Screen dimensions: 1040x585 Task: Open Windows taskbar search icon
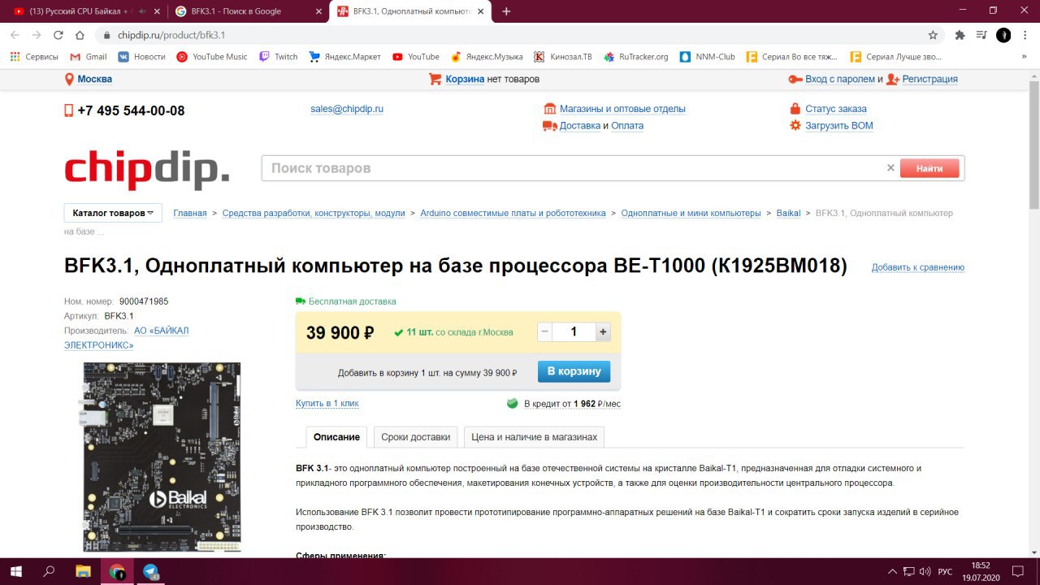(x=49, y=571)
